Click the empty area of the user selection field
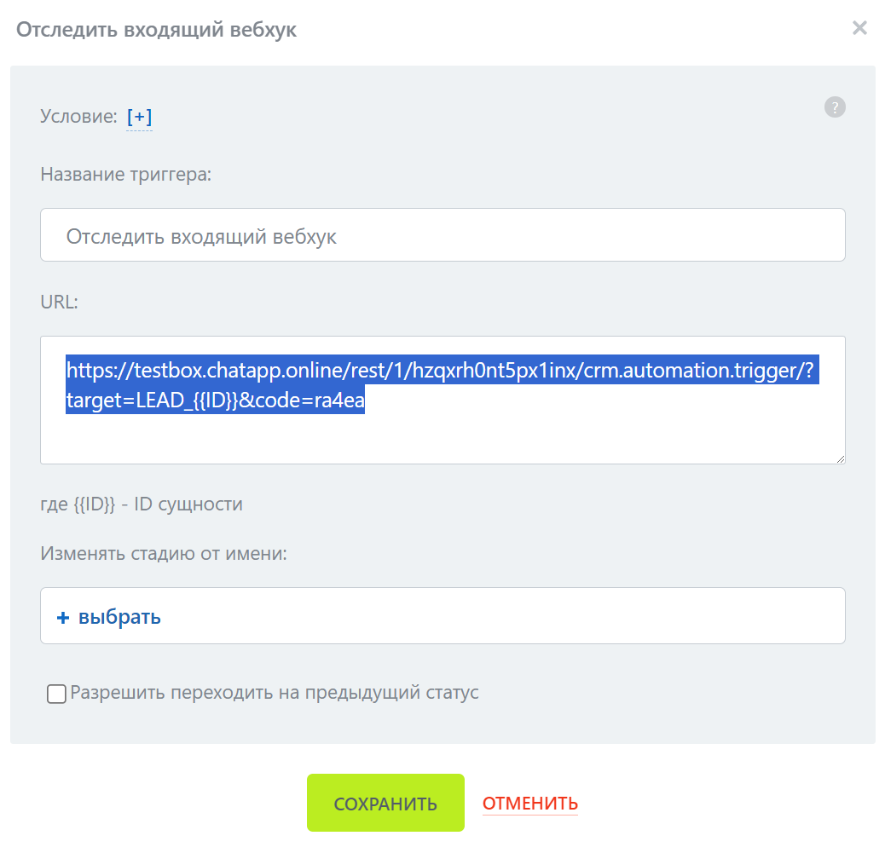Viewport: 885px width, 853px height. point(512,616)
